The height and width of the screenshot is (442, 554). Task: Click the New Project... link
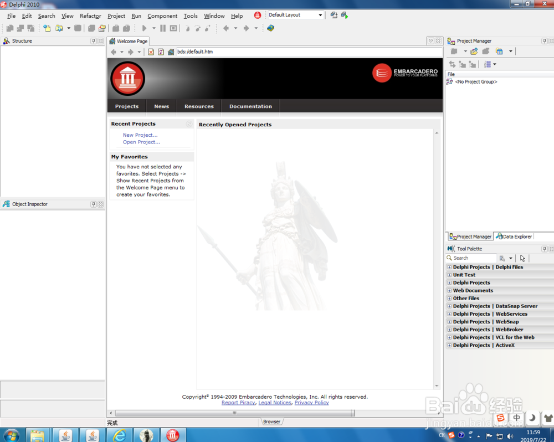point(140,135)
